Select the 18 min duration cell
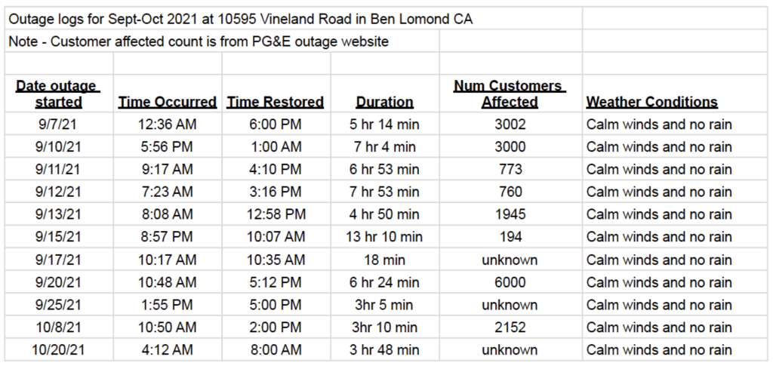Image resolution: width=773 pixels, height=366 pixels. point(384,260)
